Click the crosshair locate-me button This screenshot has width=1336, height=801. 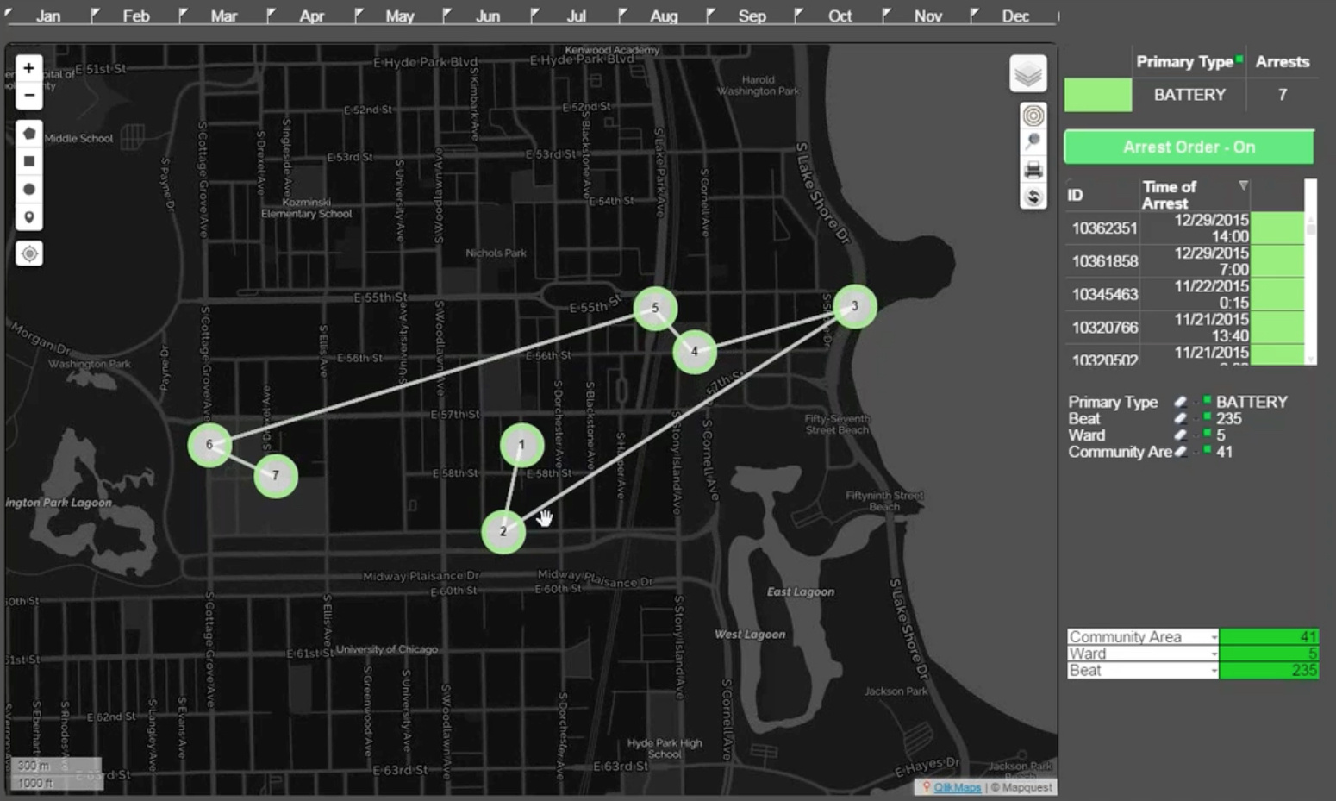click(28, 253)
